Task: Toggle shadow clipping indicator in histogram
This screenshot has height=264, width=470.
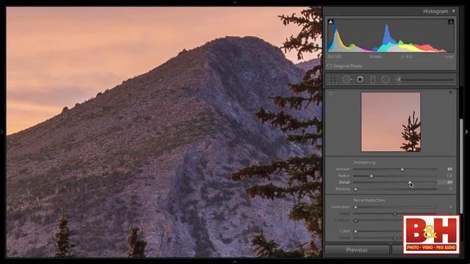Action: (x=330, y=21)
